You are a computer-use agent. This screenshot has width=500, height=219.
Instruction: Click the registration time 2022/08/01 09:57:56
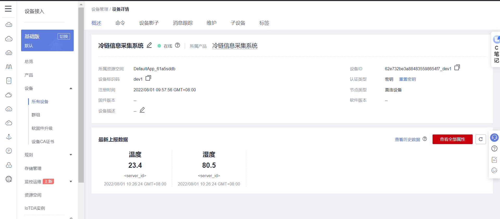click(x=165, y=90)
